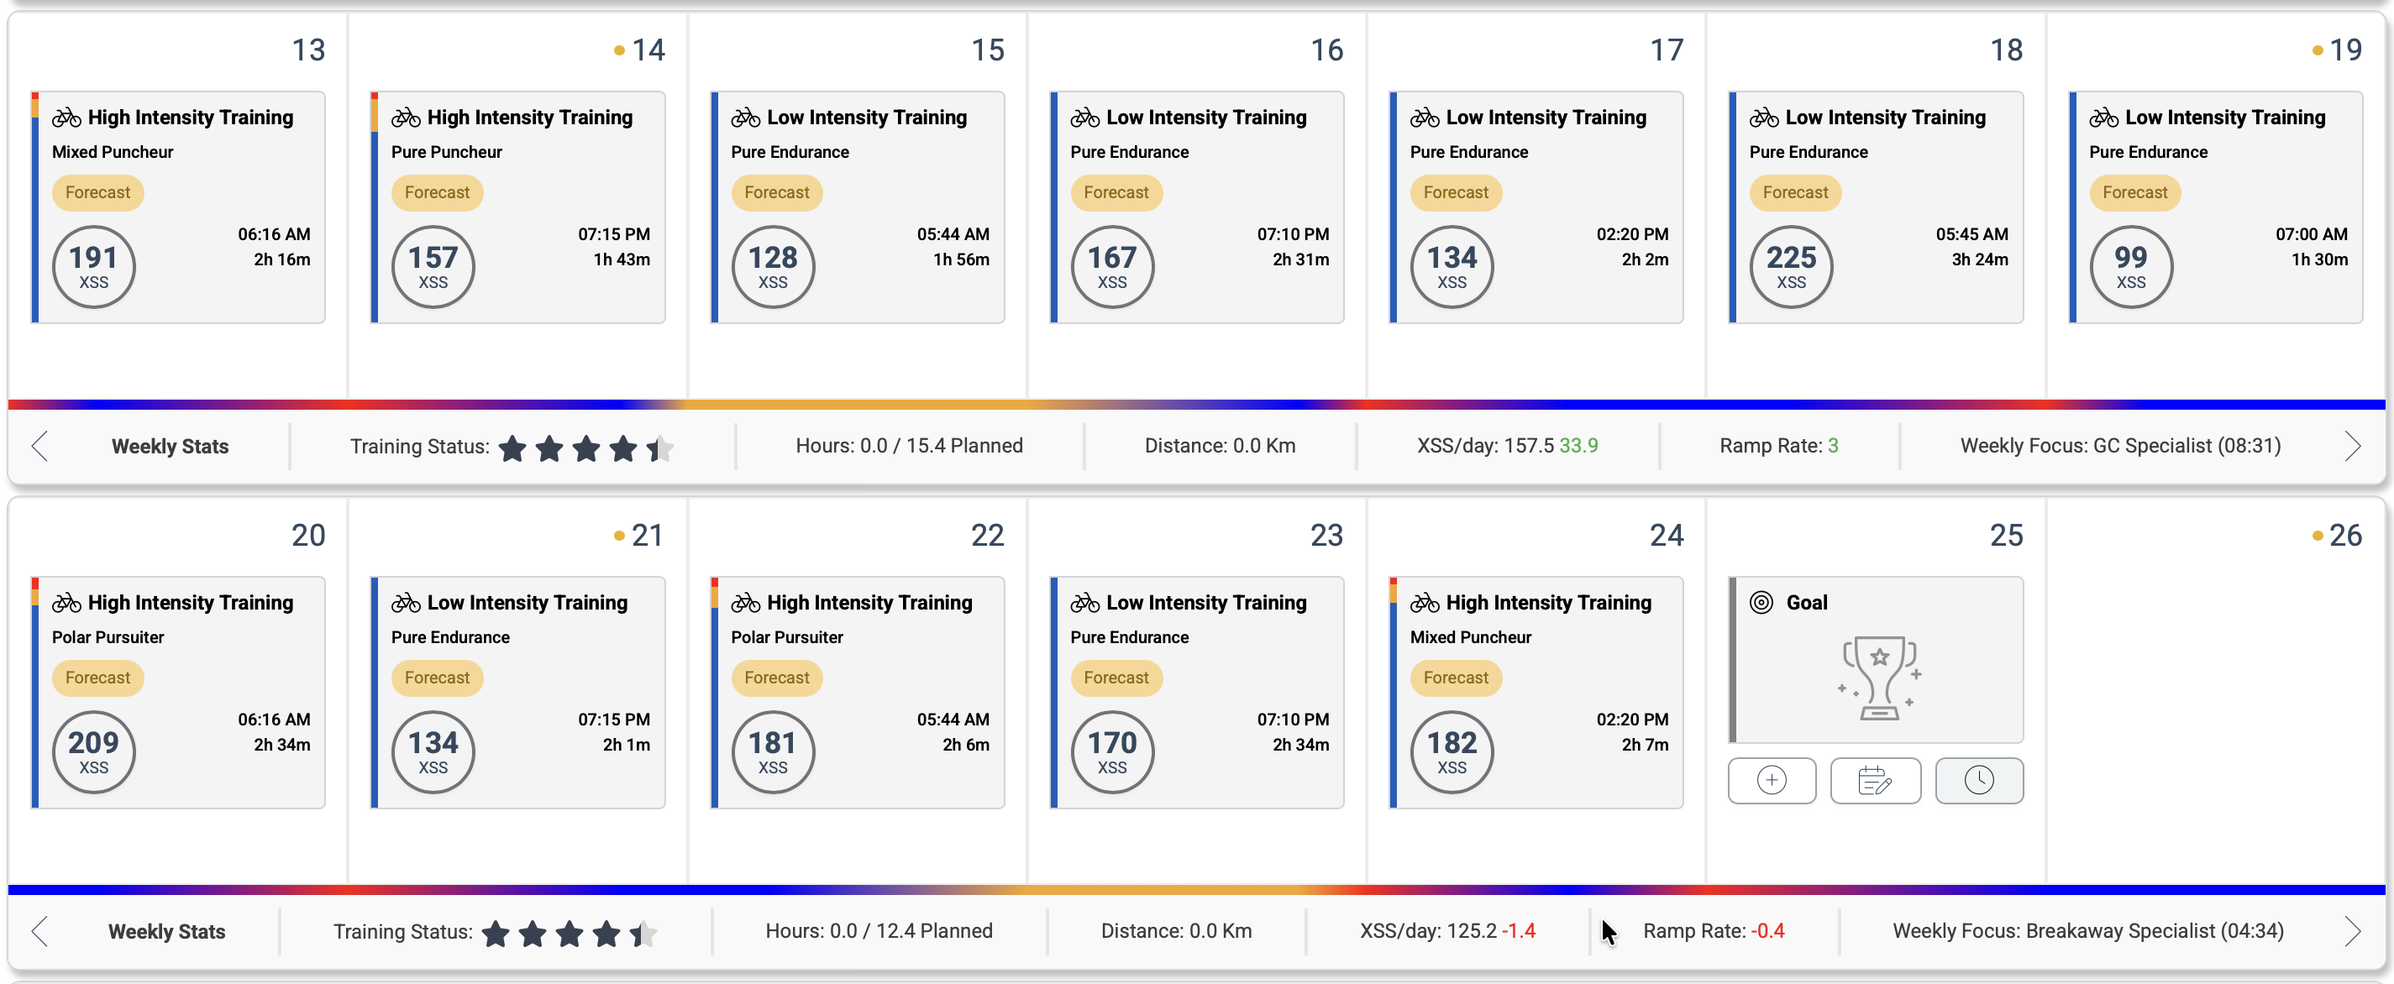The image size is (2394, 984).
Task: Click left chevron on first Weekly Stats row
Action: click(x=39, y=446)
